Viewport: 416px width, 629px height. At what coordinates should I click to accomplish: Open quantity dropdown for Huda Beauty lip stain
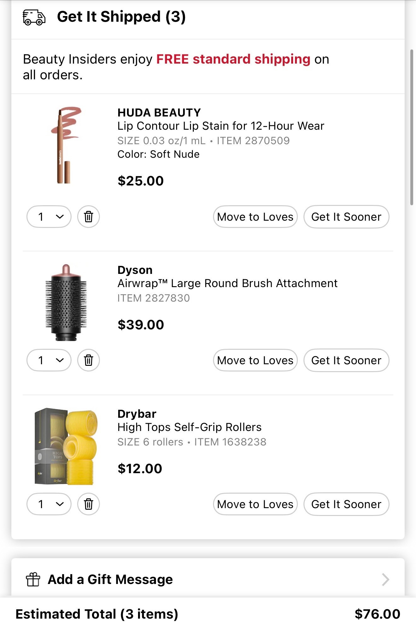pyautogui.click(x=49, y=217)
